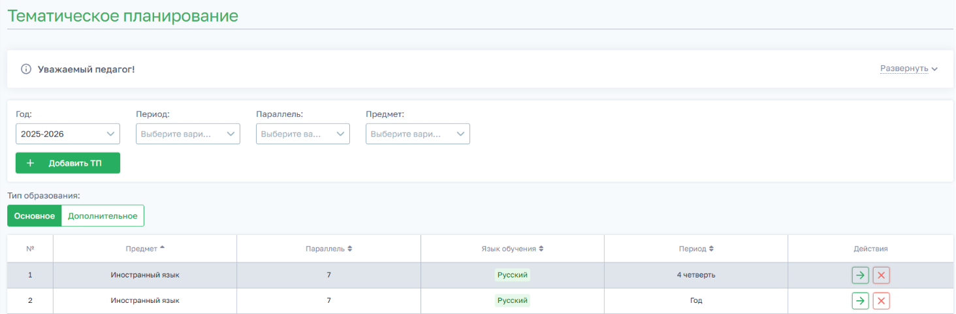The height and width of the screenshot is (314, 956).
Task: Click the Русский language tag in row 2
Action: click(x=513, y=301)
